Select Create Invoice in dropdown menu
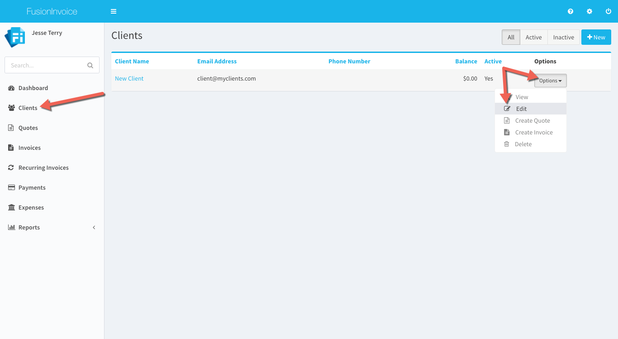618x339 pixels. (533, 132)
